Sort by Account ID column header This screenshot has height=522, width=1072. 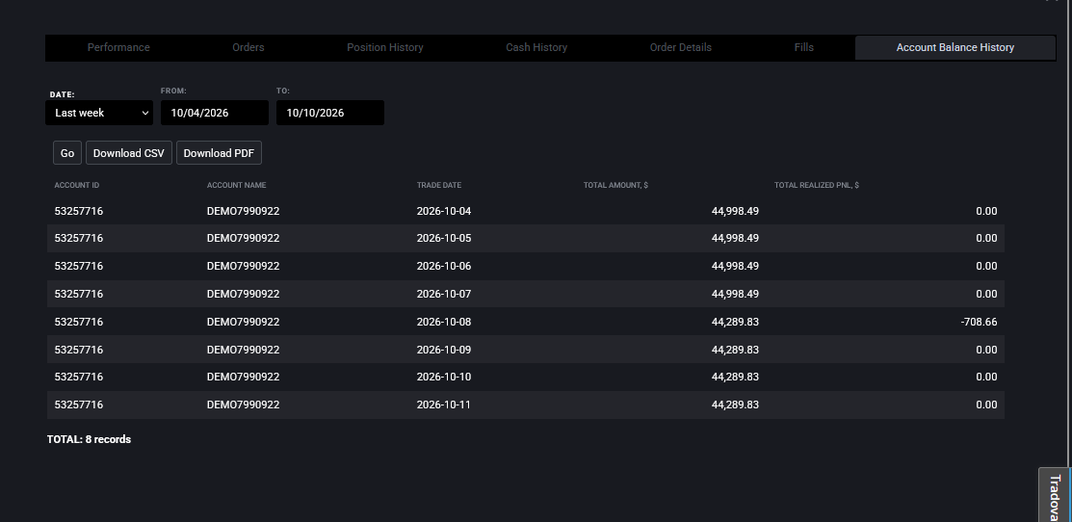coord(77,185)
